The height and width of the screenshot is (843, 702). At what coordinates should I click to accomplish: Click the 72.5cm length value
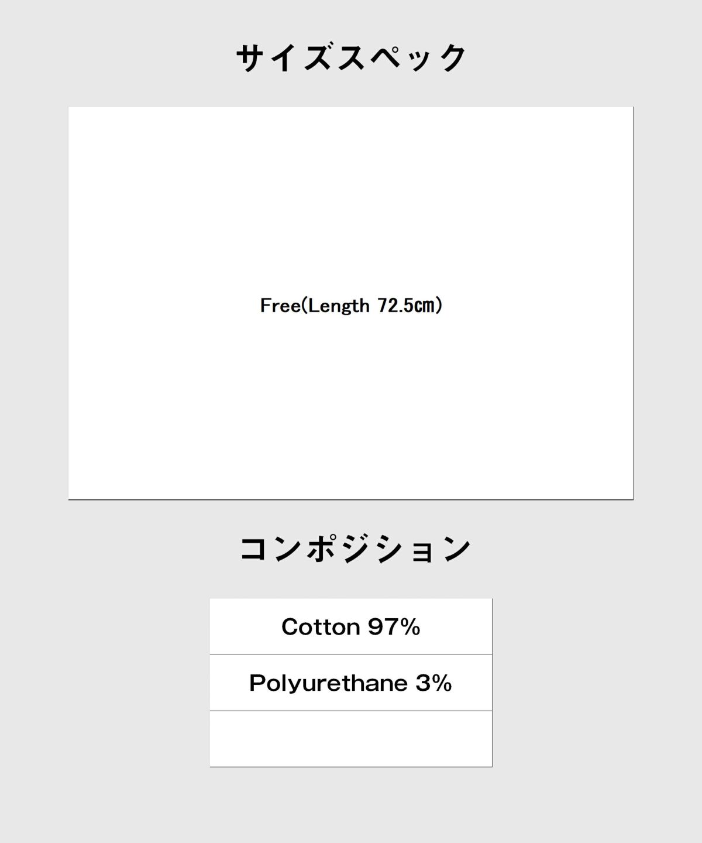coord(408,306)
